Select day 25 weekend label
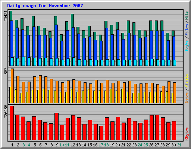The height and width of the screenshot is (149, 191). click(x=145, y=145)
